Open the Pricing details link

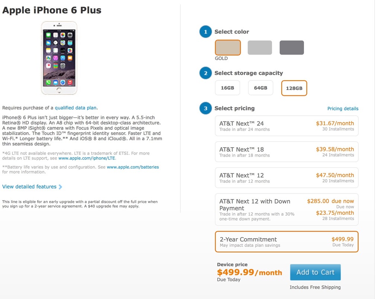click(x=343, y=108)
